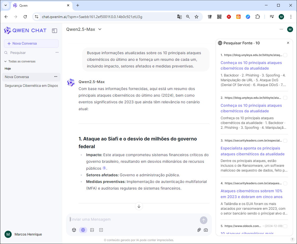This screenshot has width=297, height=244.
Task: Go back with the browser back arrow
Action: click(x=6, y=17)
